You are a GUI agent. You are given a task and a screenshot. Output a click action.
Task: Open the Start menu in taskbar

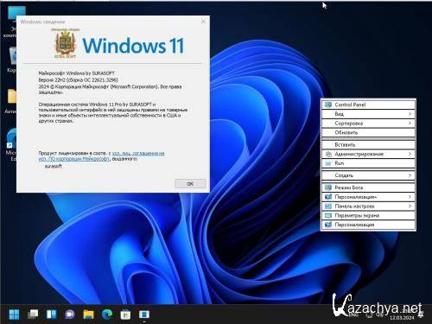click(x=14, y=314)
